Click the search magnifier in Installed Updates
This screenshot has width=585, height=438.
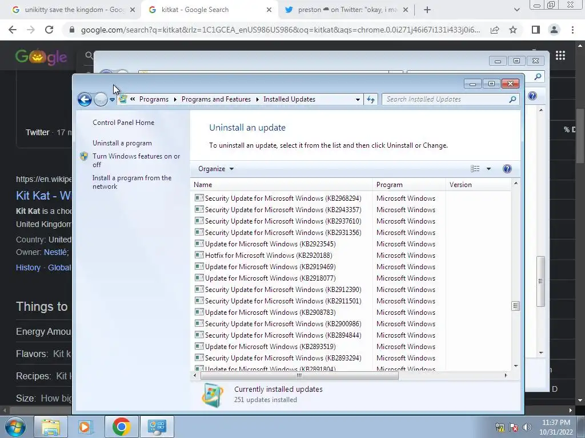[512, 99]
